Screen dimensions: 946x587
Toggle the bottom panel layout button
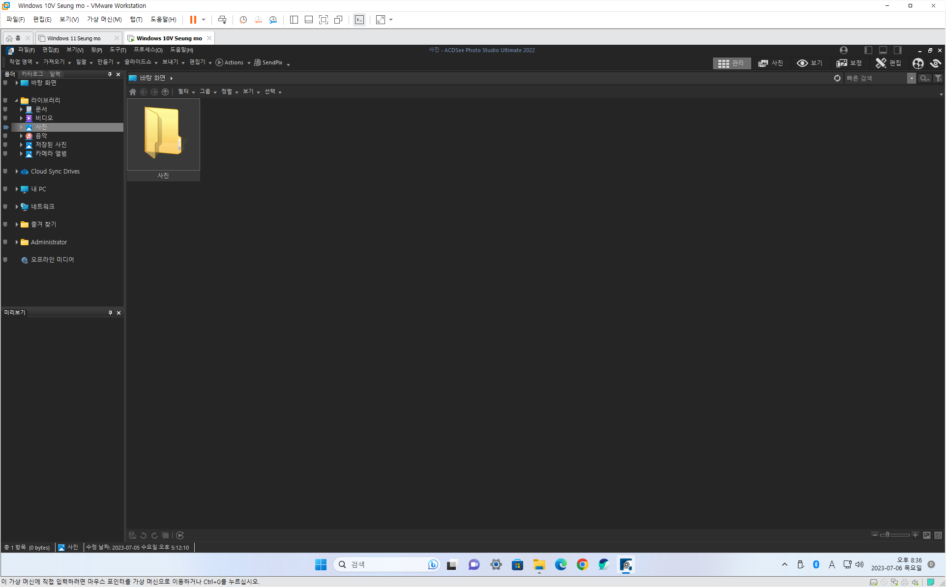pos(883,50)
